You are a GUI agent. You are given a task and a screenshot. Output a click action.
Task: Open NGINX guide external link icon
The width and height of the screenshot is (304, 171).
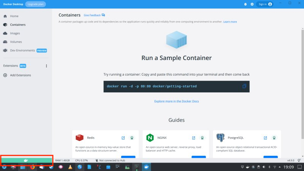193,138
